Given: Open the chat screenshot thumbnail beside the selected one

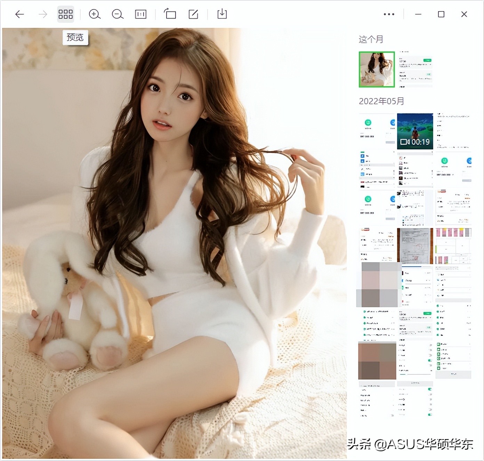Looking at the screenshot, I should point(415,69).
